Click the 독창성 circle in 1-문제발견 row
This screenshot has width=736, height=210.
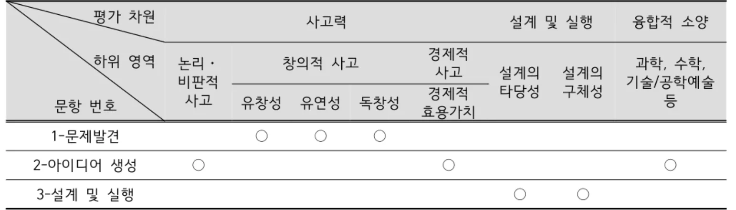(379, 136)
